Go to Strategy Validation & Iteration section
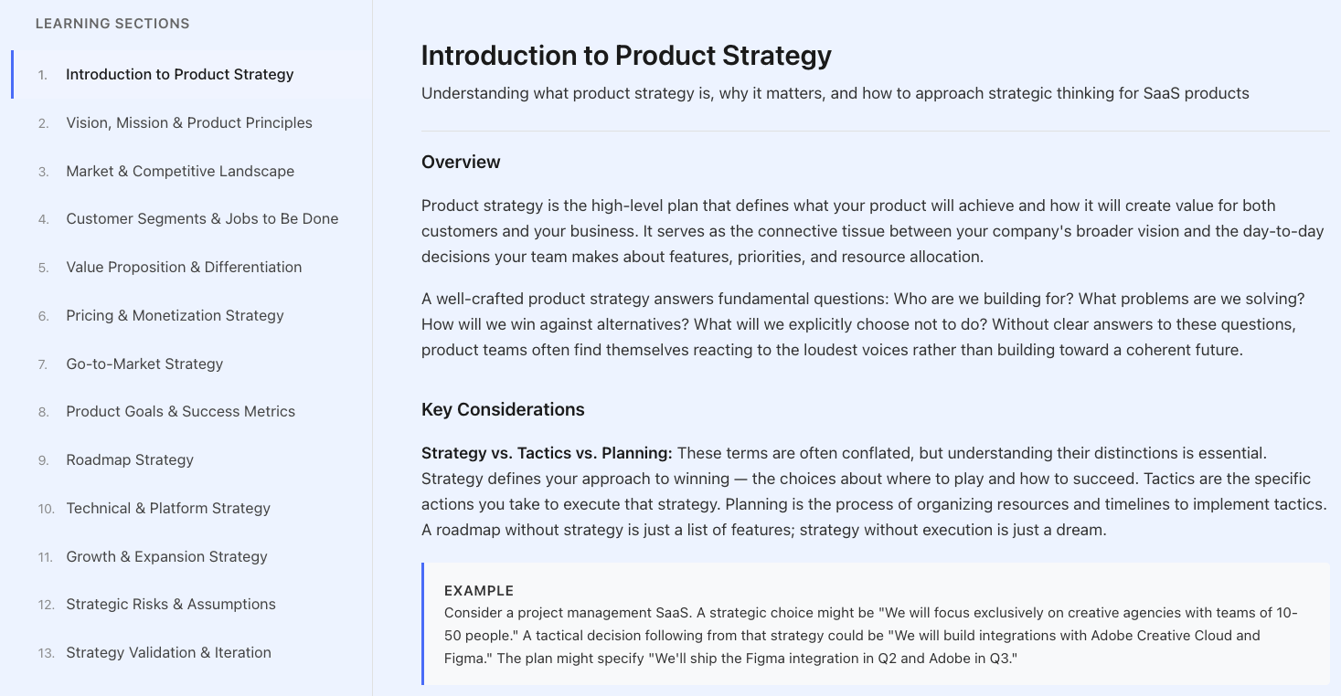This screenshot has width=1341, height=696. tap(168, 653)
